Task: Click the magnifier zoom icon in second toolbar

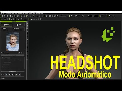Action: coord(14,19)
